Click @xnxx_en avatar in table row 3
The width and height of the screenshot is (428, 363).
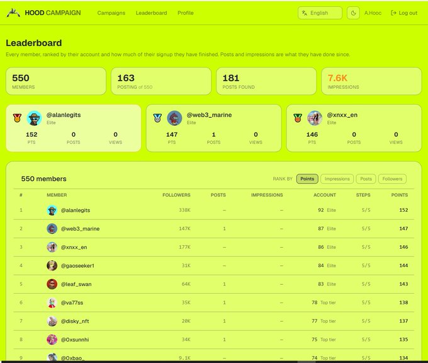pos(52,247)
